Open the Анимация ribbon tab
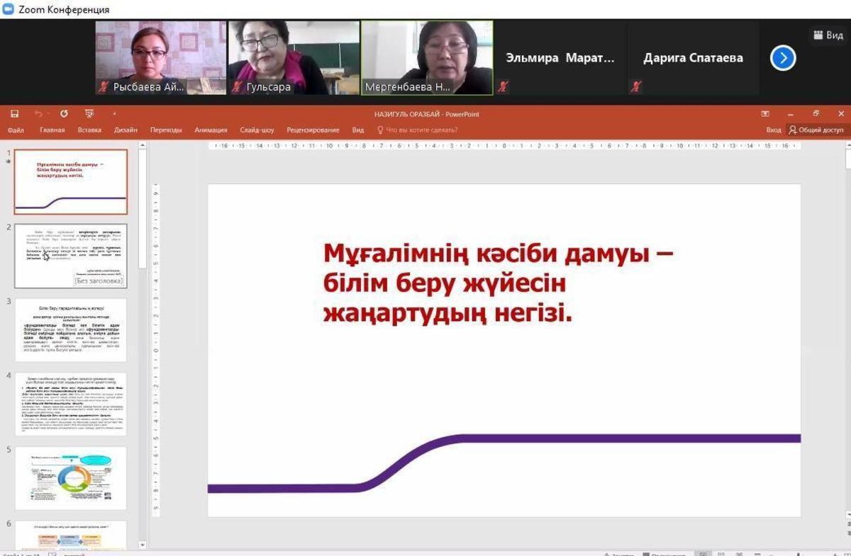The image size is (851, 556). tap(211, 130)
